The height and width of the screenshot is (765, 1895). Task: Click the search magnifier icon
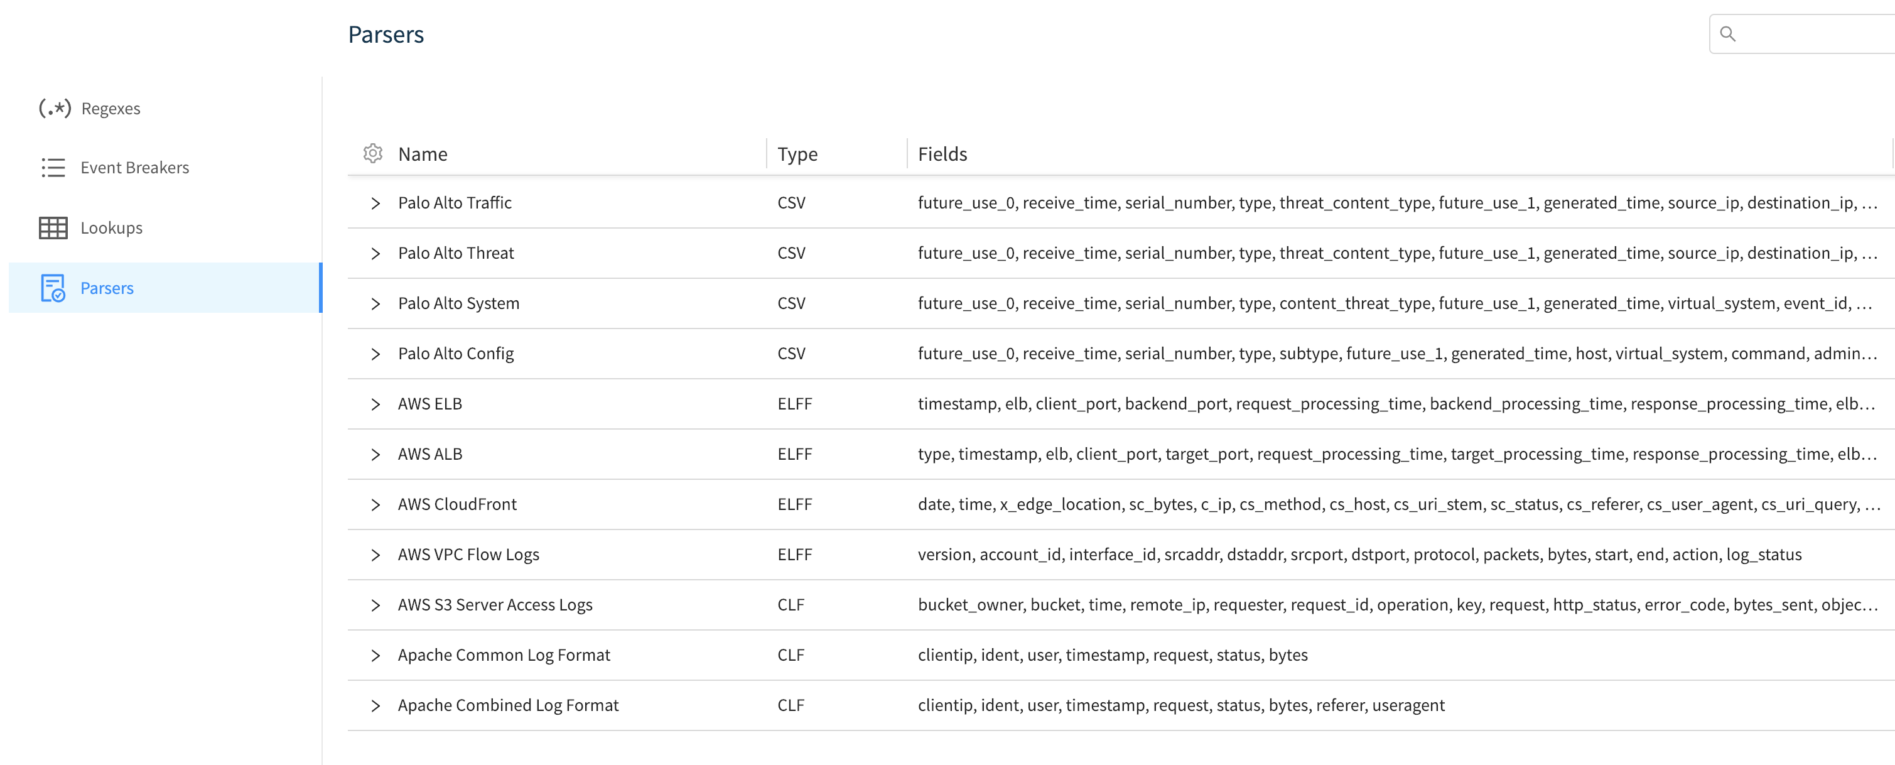point(1728,34)
